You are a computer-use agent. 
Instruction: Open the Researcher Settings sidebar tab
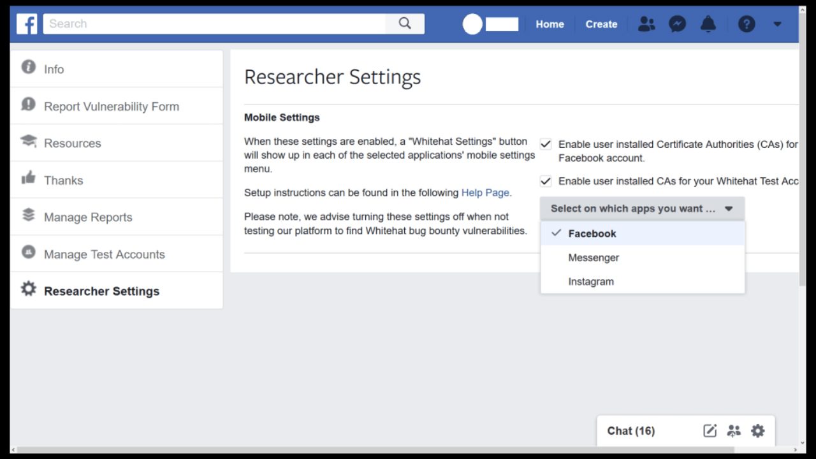117,291
